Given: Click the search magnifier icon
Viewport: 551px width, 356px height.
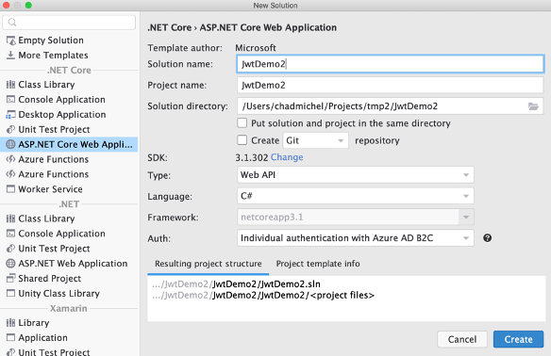Looking at the screenshot, I should pos(12,23).
